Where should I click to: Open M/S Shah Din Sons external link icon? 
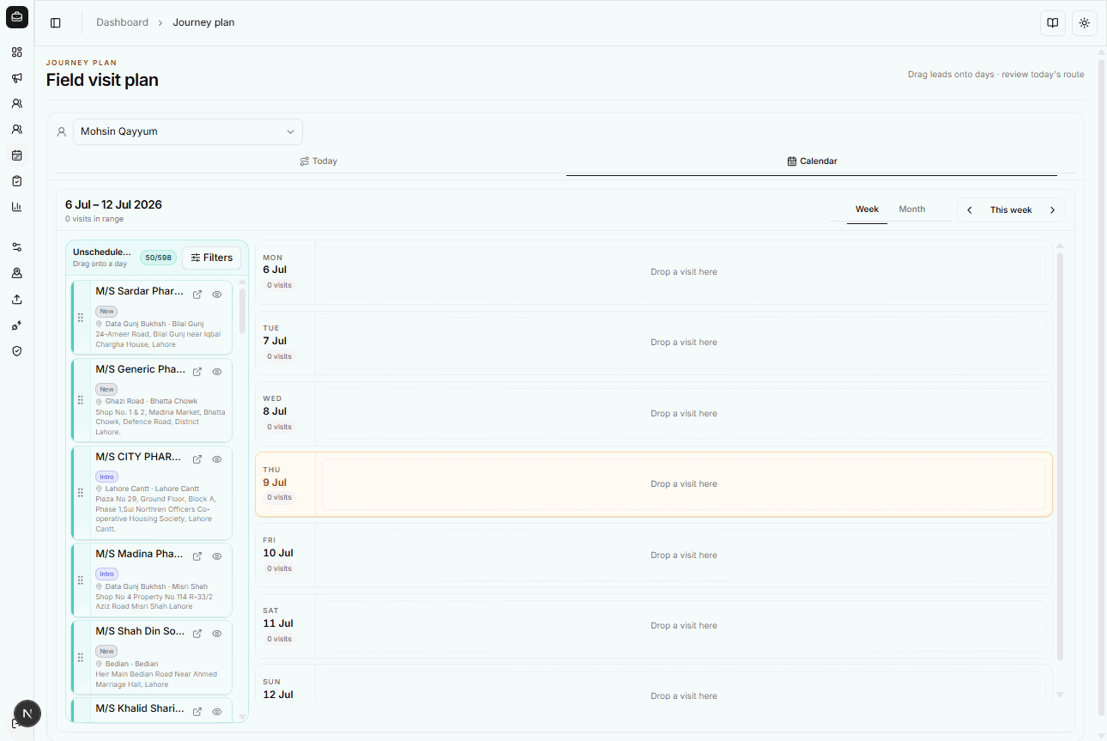point(197,634)
